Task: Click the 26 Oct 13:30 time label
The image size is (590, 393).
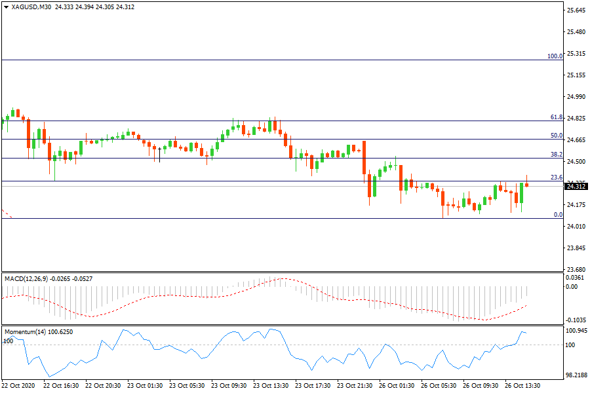Action: [x=522, y=386]
